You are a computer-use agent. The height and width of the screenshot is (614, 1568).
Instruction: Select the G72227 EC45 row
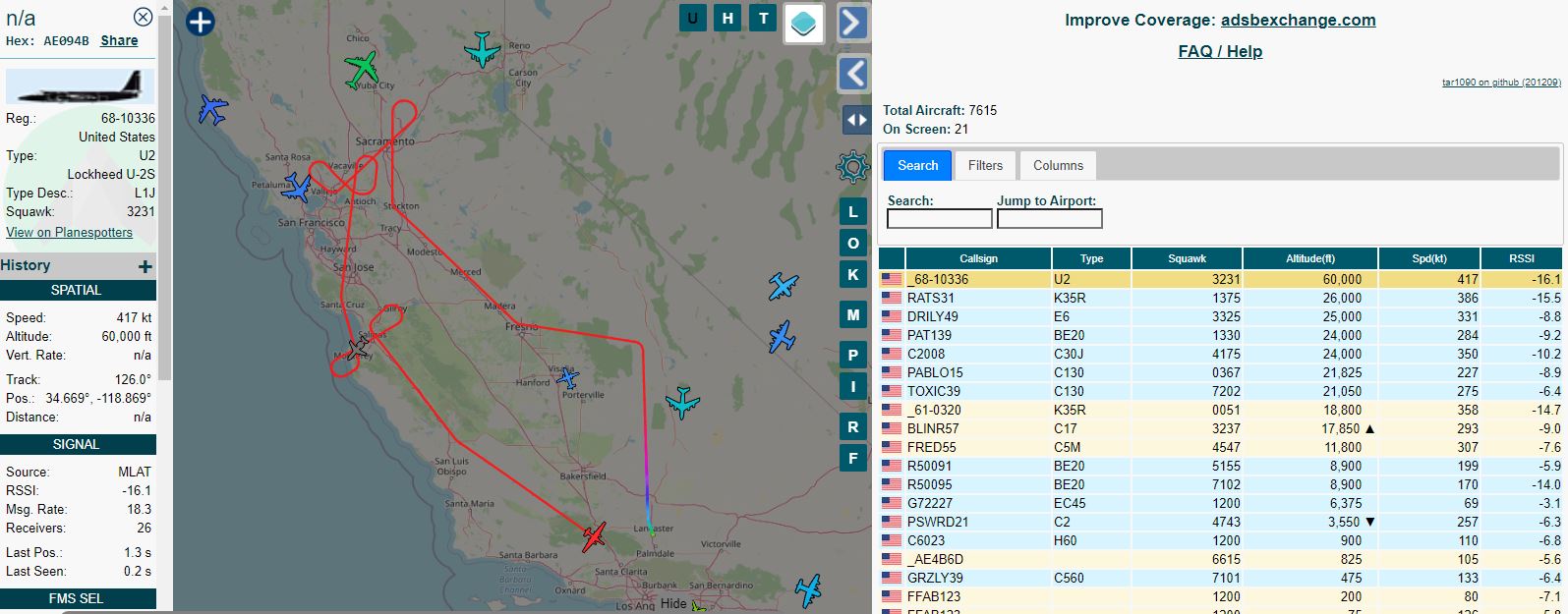point(1221,503)
